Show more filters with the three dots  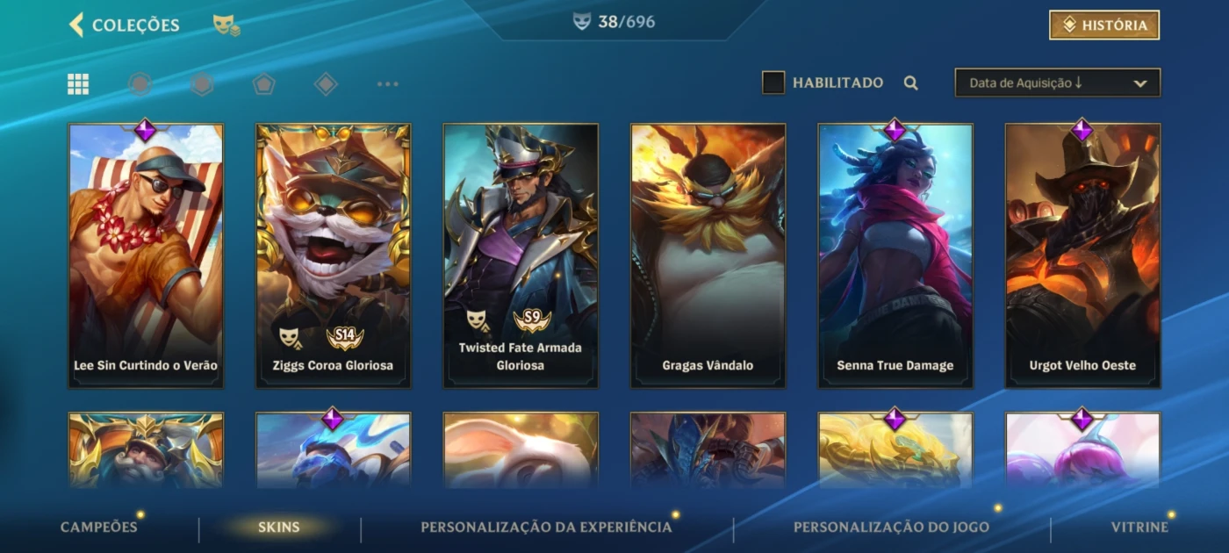click(388, 84)
